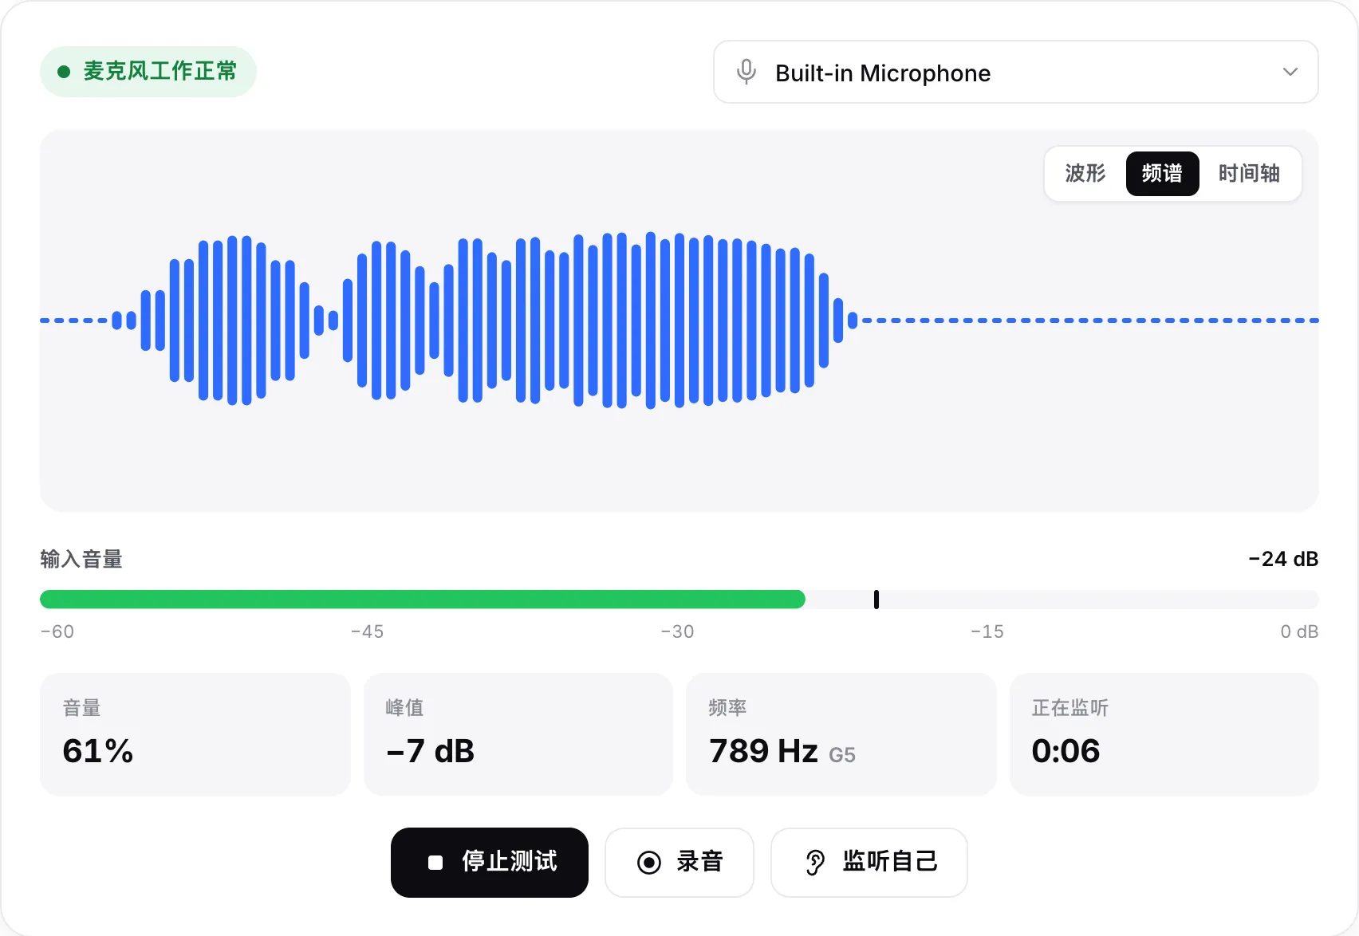Click the green status dot indicator
Image resolution: width=1359 pixels, height=936 pixels.
click(64, 72)
